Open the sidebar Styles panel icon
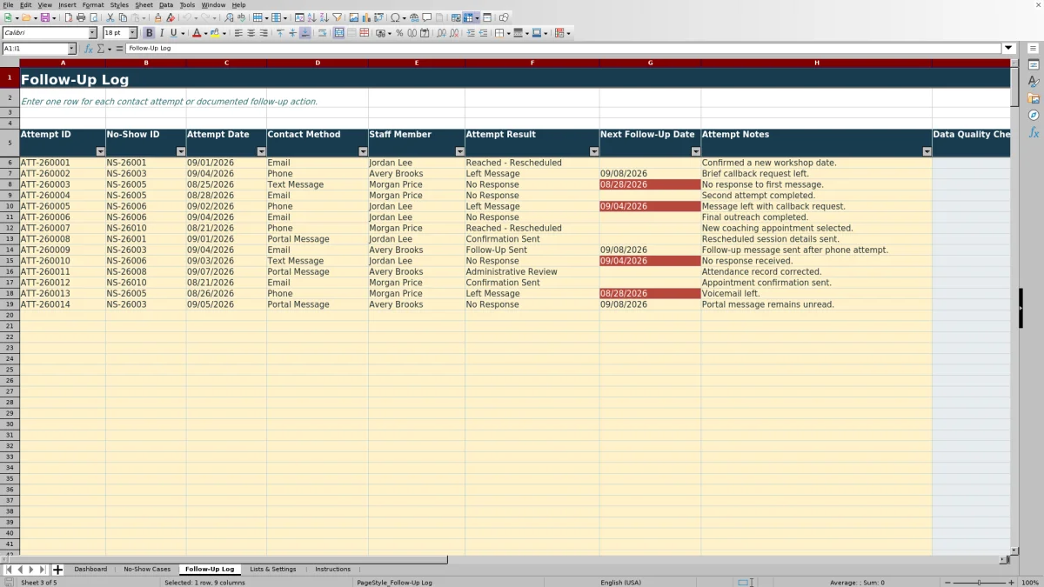This screenshot has width=1044, height=587. 1034,81
